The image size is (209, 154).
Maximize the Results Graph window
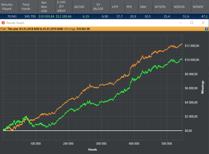192,23
